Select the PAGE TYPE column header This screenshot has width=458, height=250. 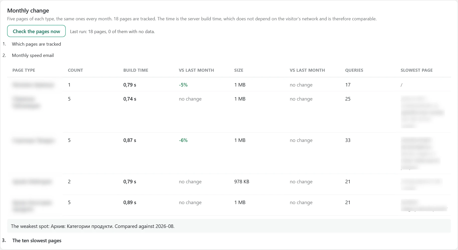click(24, 70)
